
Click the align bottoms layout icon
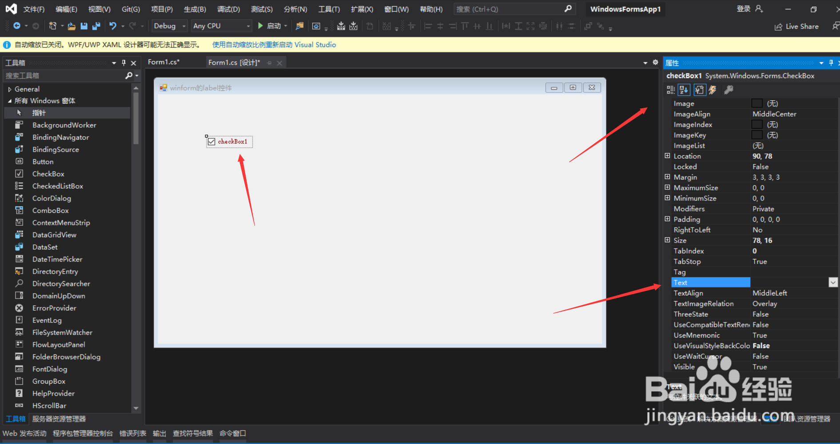489,26
